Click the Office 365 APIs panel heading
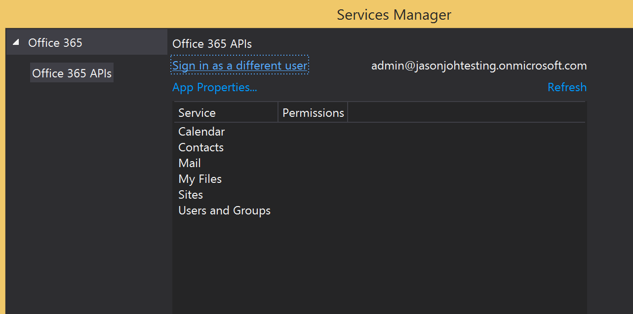This screenshot has height=314, width=633. (x=212, y=44)
